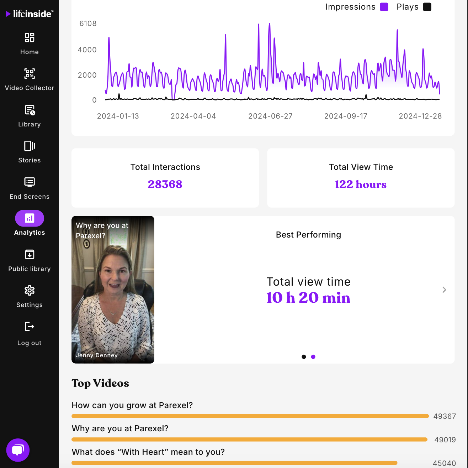Select first carousel dot indicator
This screenshot has width=468, height=468.
[x=304, y=357]
